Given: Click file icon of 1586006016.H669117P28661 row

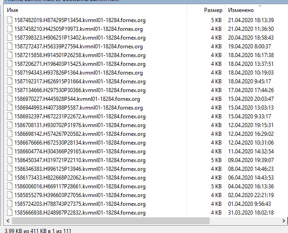Looking at the screenshot, I should tap(10, 186).
